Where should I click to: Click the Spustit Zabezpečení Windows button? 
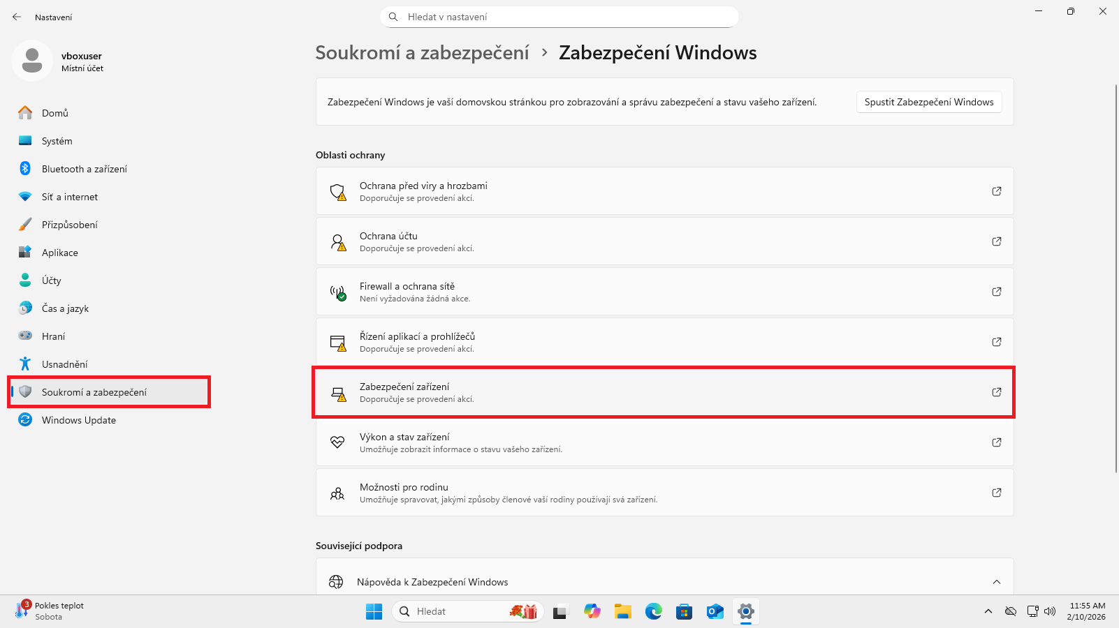pyautogui.click(x=929, y=101)
